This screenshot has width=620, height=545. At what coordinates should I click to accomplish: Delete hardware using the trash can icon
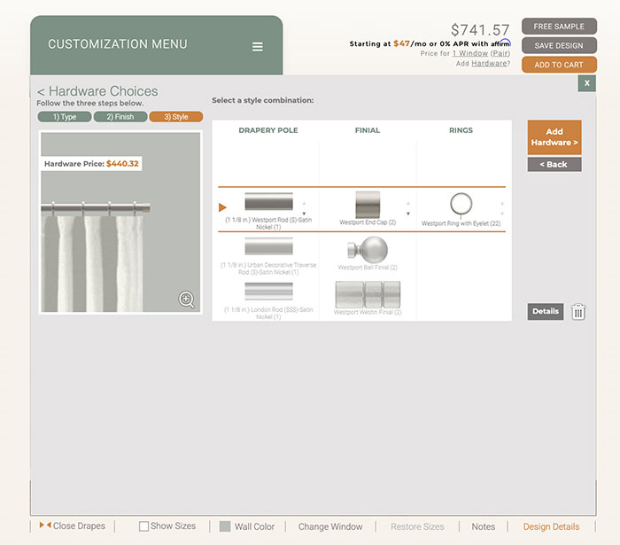578,312
